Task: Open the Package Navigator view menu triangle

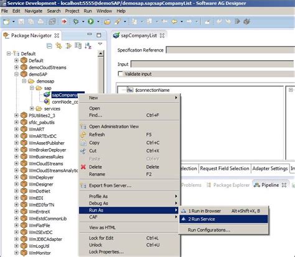Action: [100, 44]
